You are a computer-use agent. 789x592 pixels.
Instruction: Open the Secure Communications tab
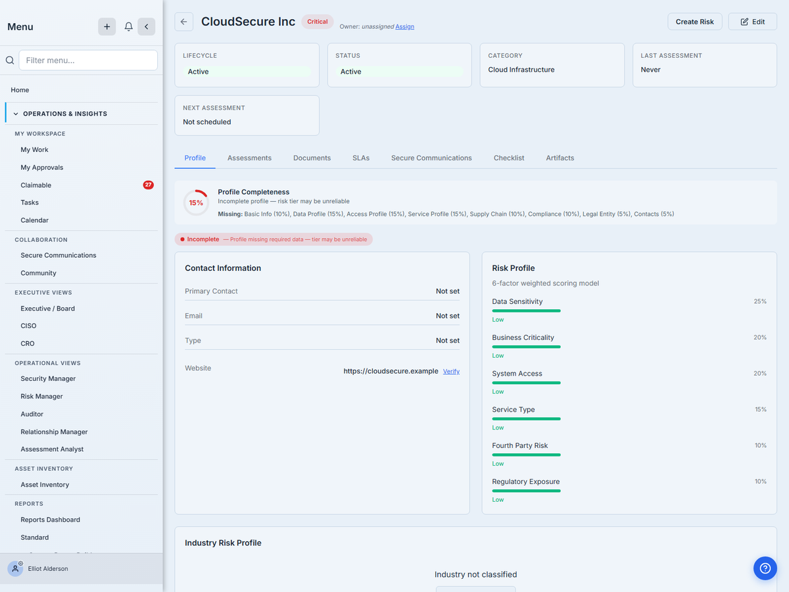pyautogui.click(x=431, y=158)
